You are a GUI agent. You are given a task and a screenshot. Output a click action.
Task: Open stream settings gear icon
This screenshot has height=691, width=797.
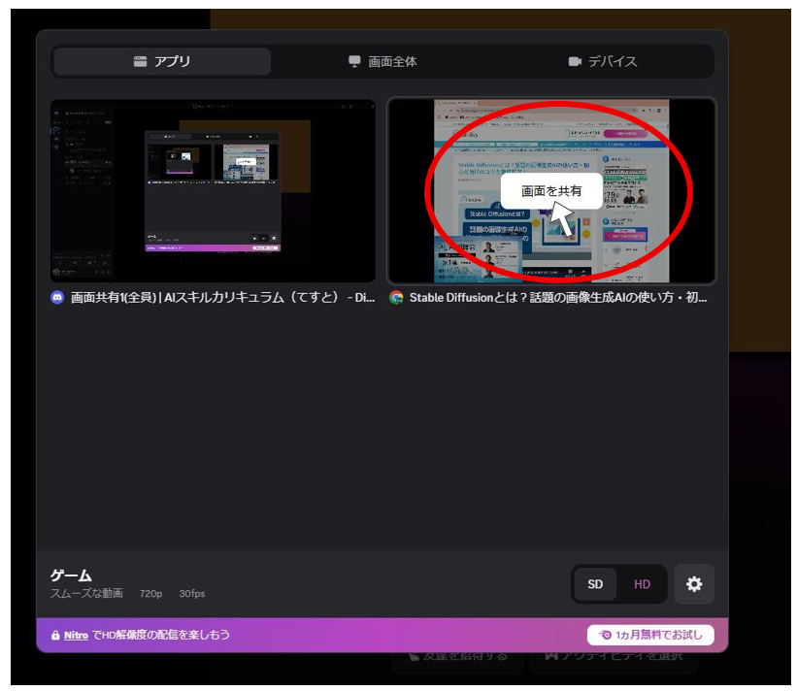click(x=694, y=584)
